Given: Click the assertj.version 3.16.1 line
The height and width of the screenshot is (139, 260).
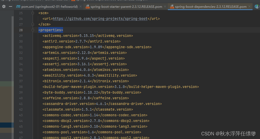Looking at the screenshot, I should 85,64.
